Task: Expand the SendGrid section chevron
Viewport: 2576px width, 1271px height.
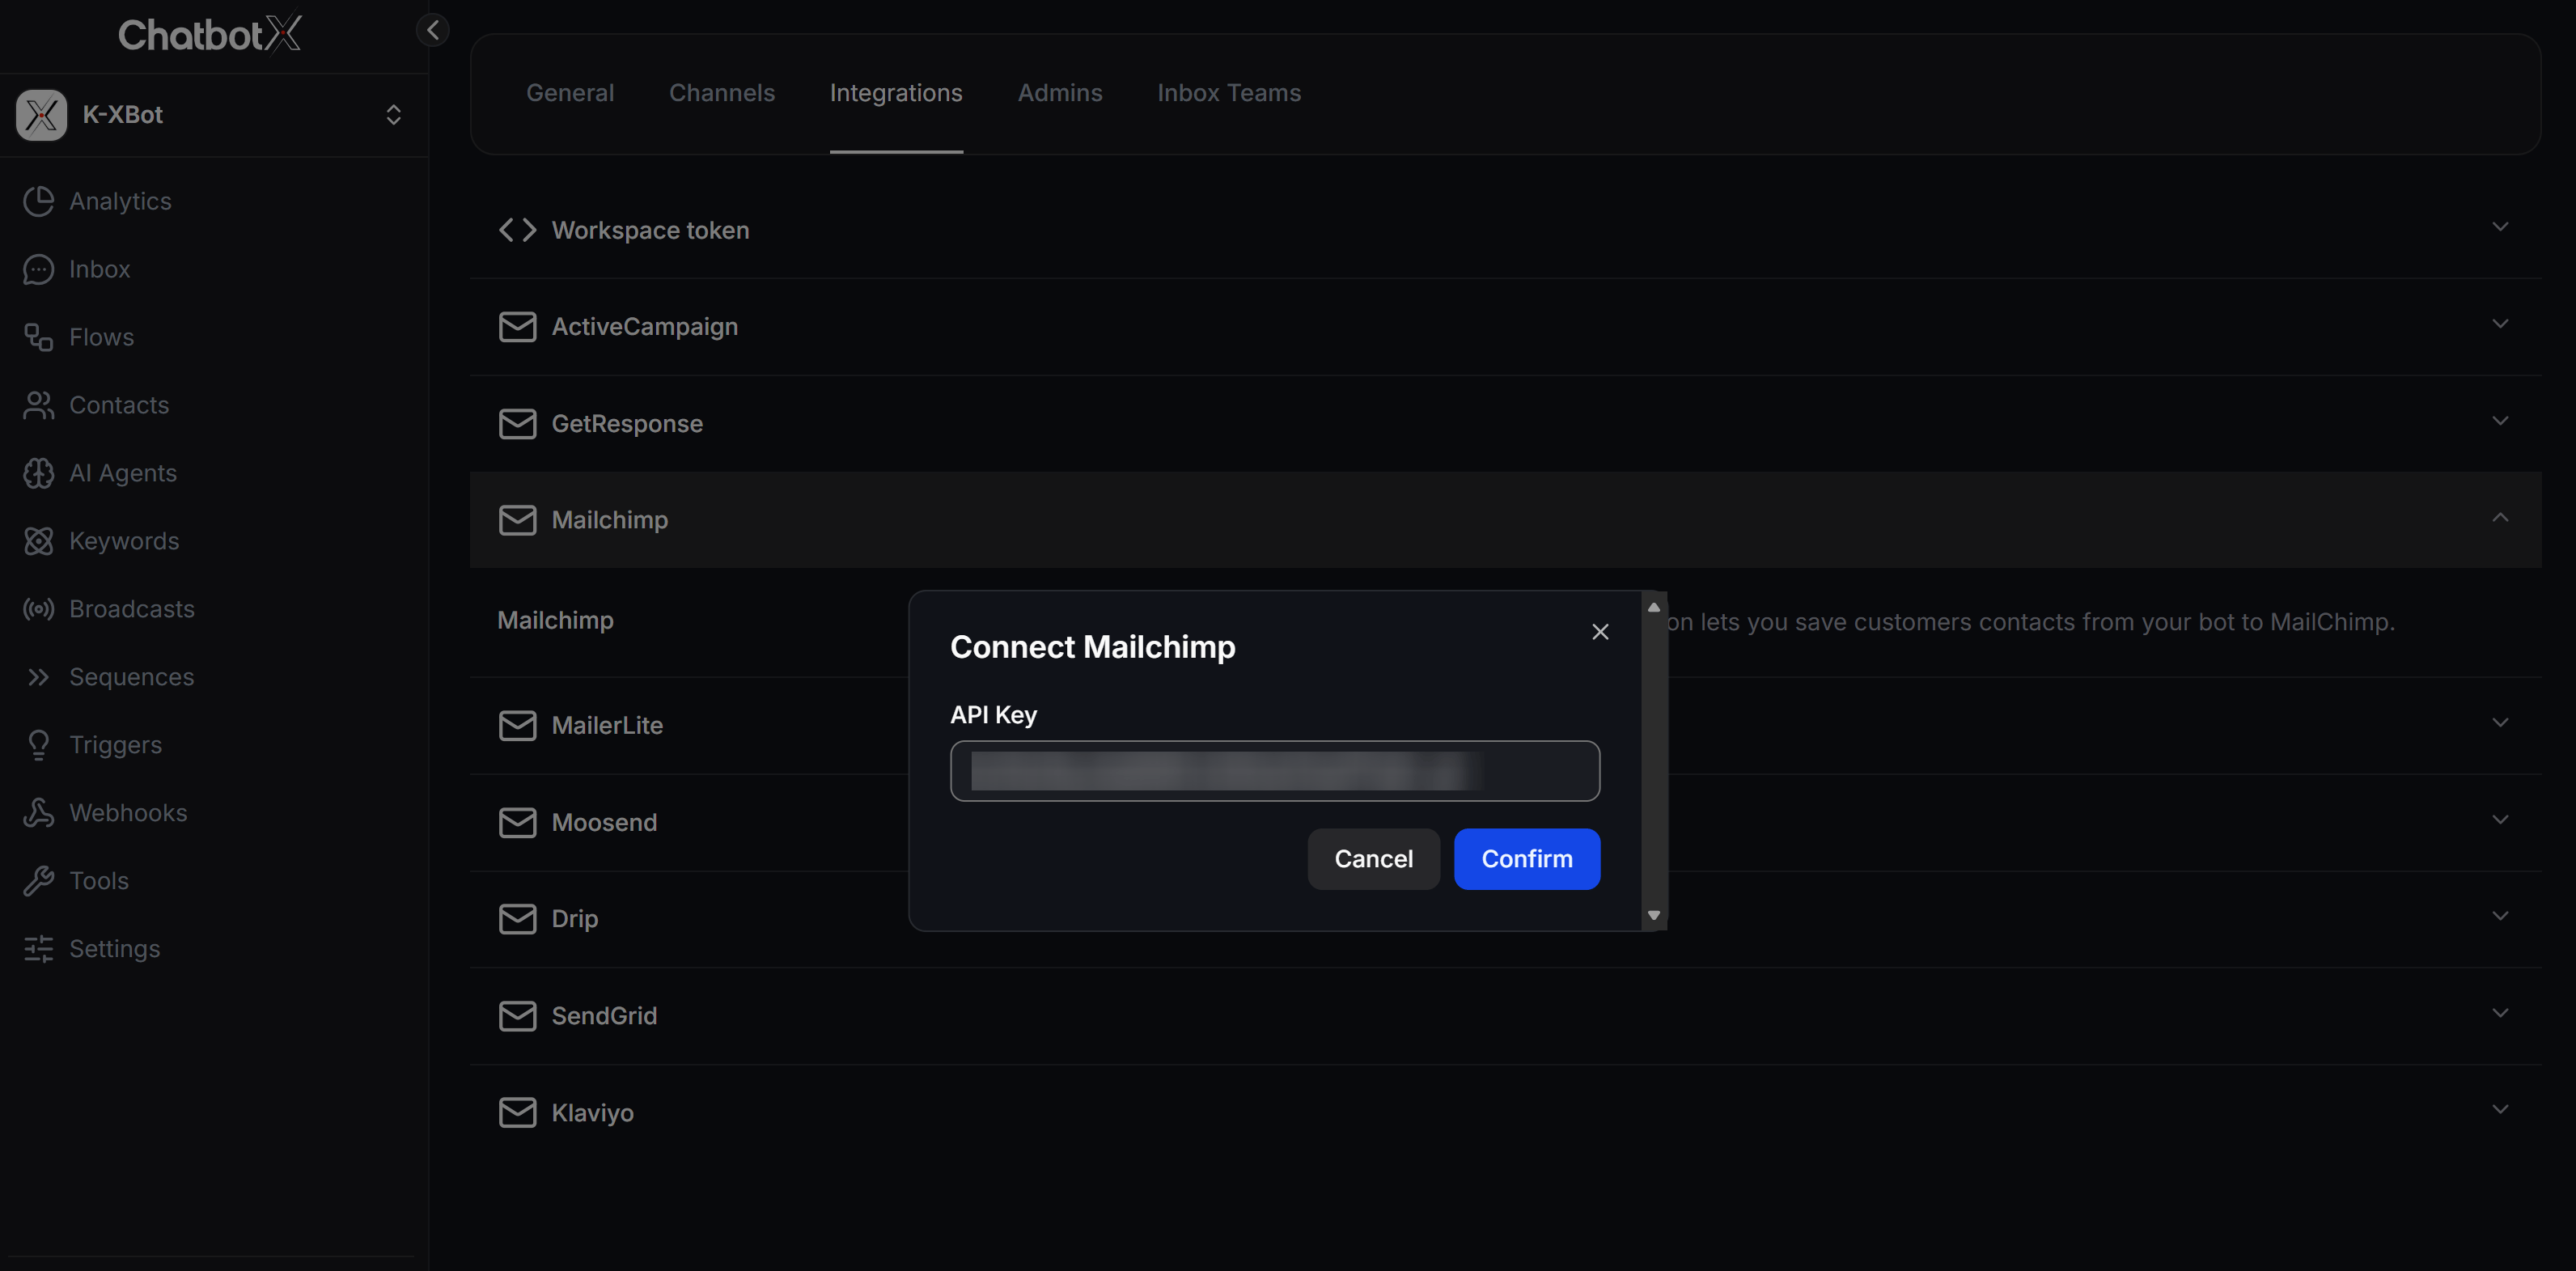Action: click(2500, 1013)
